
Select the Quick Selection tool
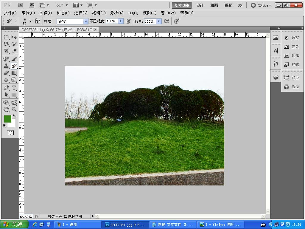14,44
